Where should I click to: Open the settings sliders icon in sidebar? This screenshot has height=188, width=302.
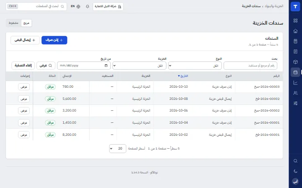295,104
